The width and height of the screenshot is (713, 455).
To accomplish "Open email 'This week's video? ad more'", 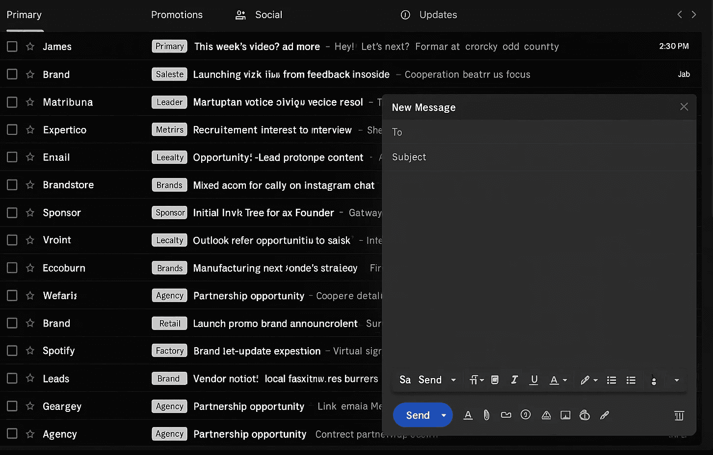I will click(x=257, y=47).
